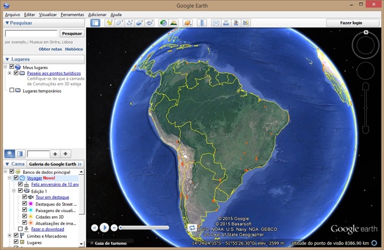
Task: Expand the Limites e Marcadores node
Action: [x=9, y=236]
